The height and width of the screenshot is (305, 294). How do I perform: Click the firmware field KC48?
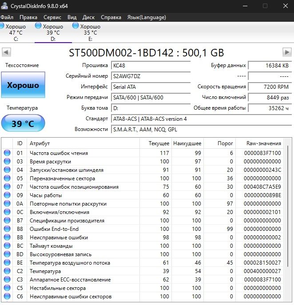(151, 65)
